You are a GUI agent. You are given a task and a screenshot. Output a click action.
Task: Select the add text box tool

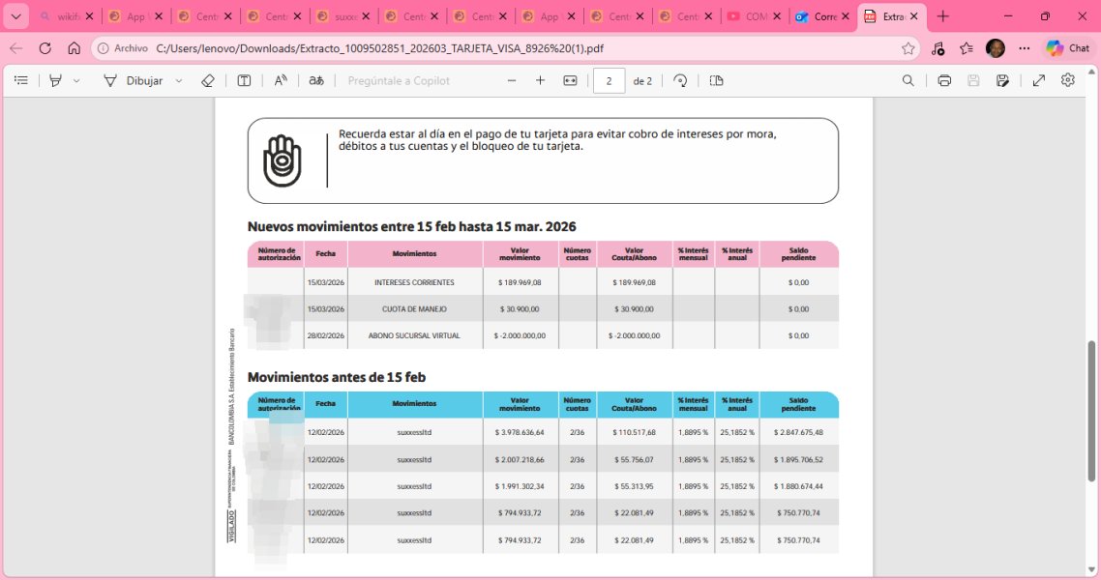(x=244, y=80)
